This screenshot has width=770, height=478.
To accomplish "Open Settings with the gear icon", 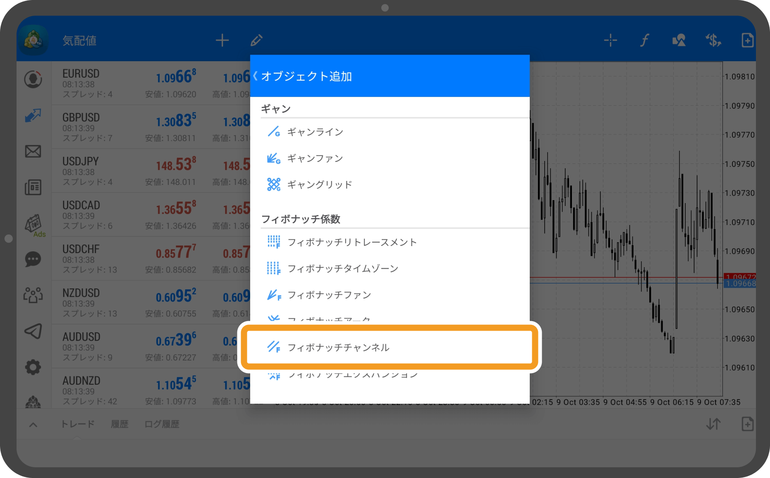I will click(33, 367).
